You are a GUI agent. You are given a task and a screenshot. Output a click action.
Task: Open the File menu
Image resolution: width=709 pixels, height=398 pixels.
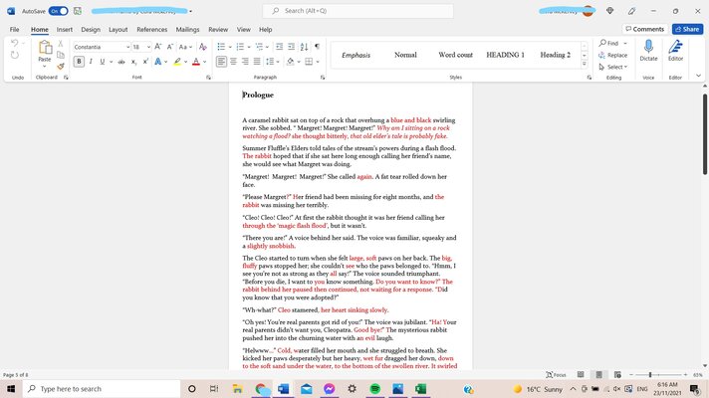pos(15,30)
